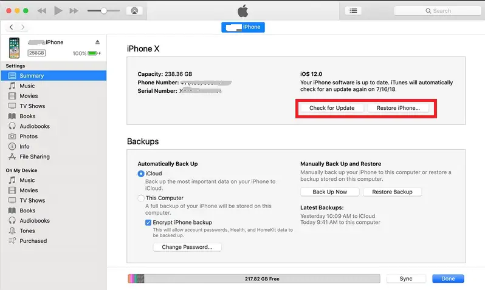Open the AirPlay output icon
Screen dimensions: 485x290
[x=134, y=11]
